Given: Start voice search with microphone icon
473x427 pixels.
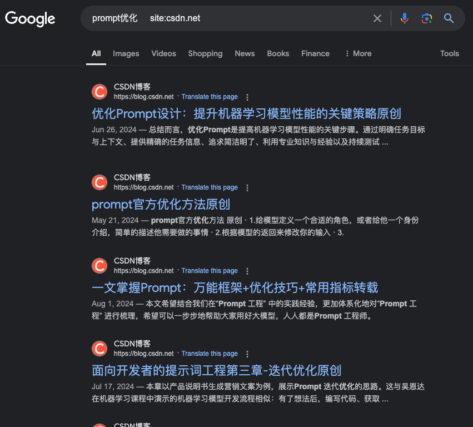Looking at the screenshot, I should (405, 18).
